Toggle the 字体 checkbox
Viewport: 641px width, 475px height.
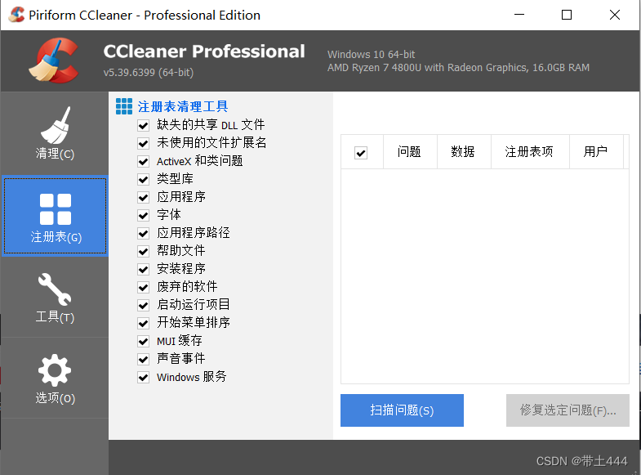coord(143,215)
